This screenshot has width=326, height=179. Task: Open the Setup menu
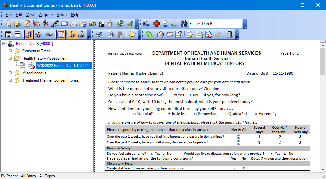(x=61, y=15)
